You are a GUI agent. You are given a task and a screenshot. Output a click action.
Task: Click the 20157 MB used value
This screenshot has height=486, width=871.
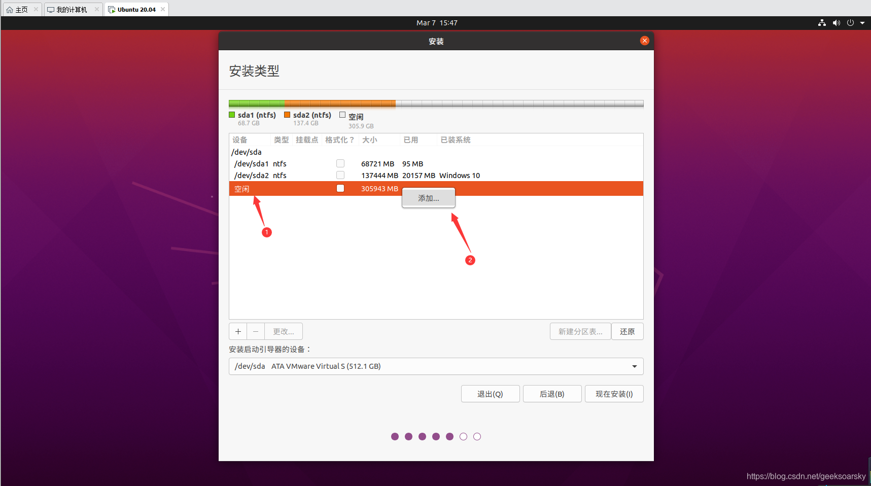419,175
